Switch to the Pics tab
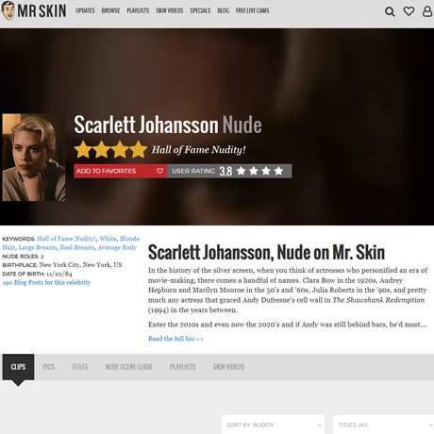The width and height of the screenshot is (434, 434). [49, 367]
